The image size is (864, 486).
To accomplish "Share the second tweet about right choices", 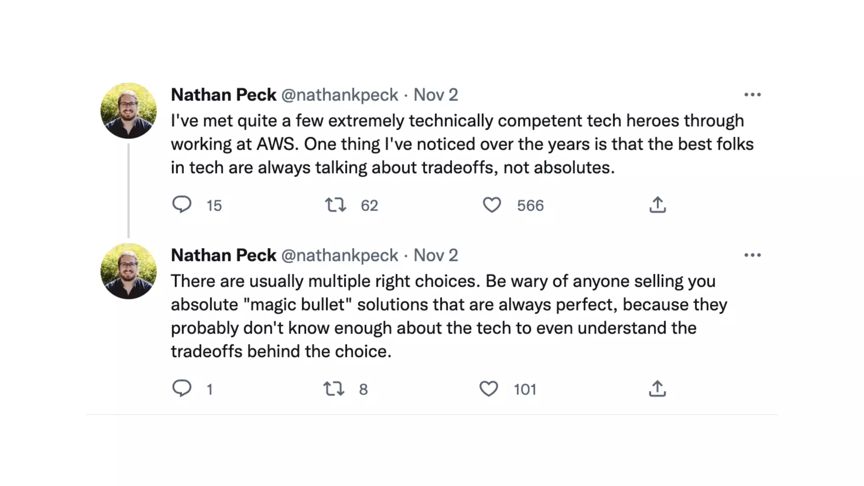I will coord(657,389).
